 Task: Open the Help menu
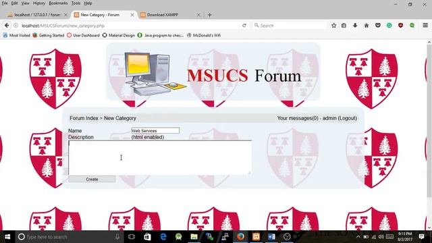[x=88, y=3]
